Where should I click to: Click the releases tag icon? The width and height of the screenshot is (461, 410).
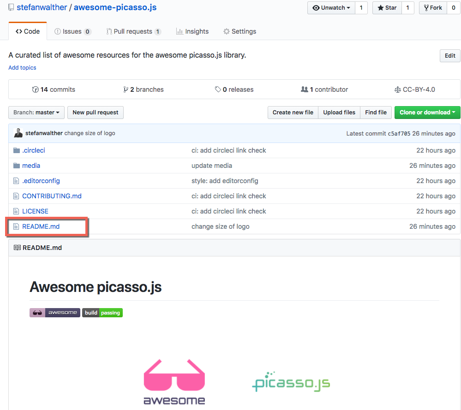pos(218,89)
